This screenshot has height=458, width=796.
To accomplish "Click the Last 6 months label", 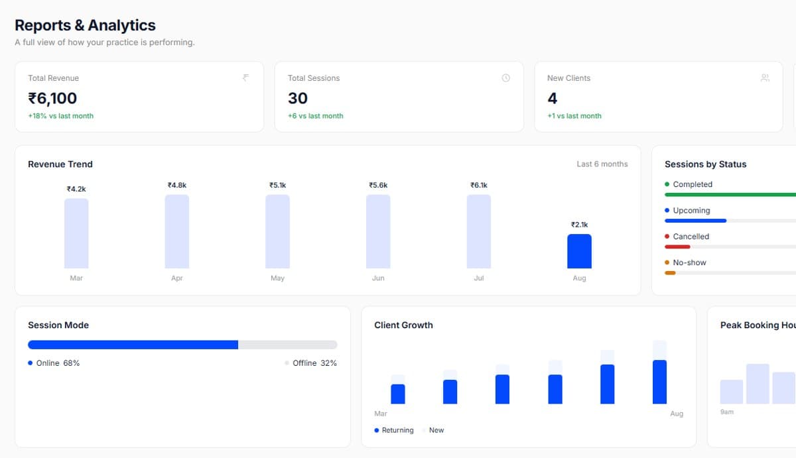I will click(x=602, y=164).
